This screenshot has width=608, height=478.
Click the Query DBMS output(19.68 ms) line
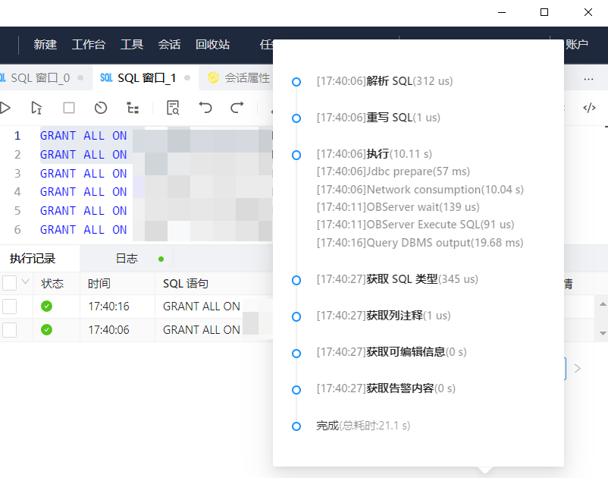click(x=420, y=243)
